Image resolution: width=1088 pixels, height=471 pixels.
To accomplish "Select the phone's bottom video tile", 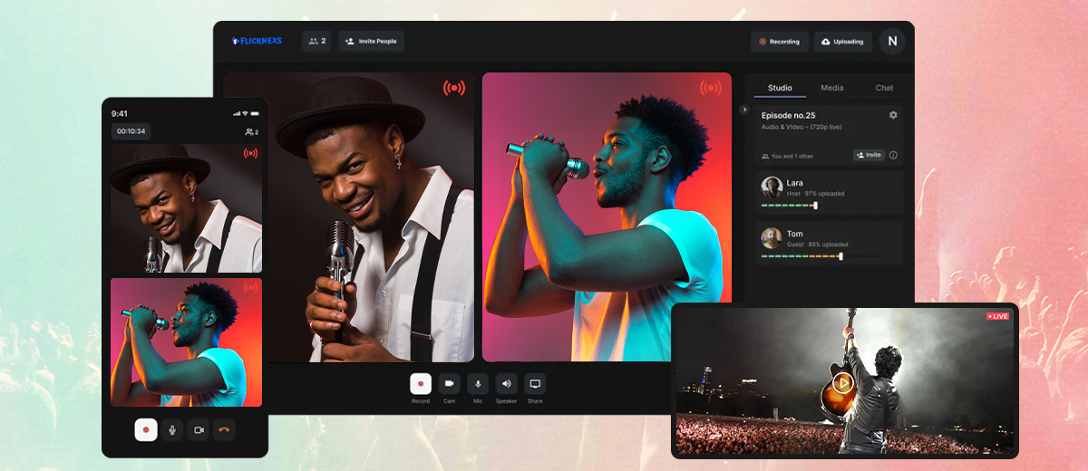I will click(x=186, y=341).
